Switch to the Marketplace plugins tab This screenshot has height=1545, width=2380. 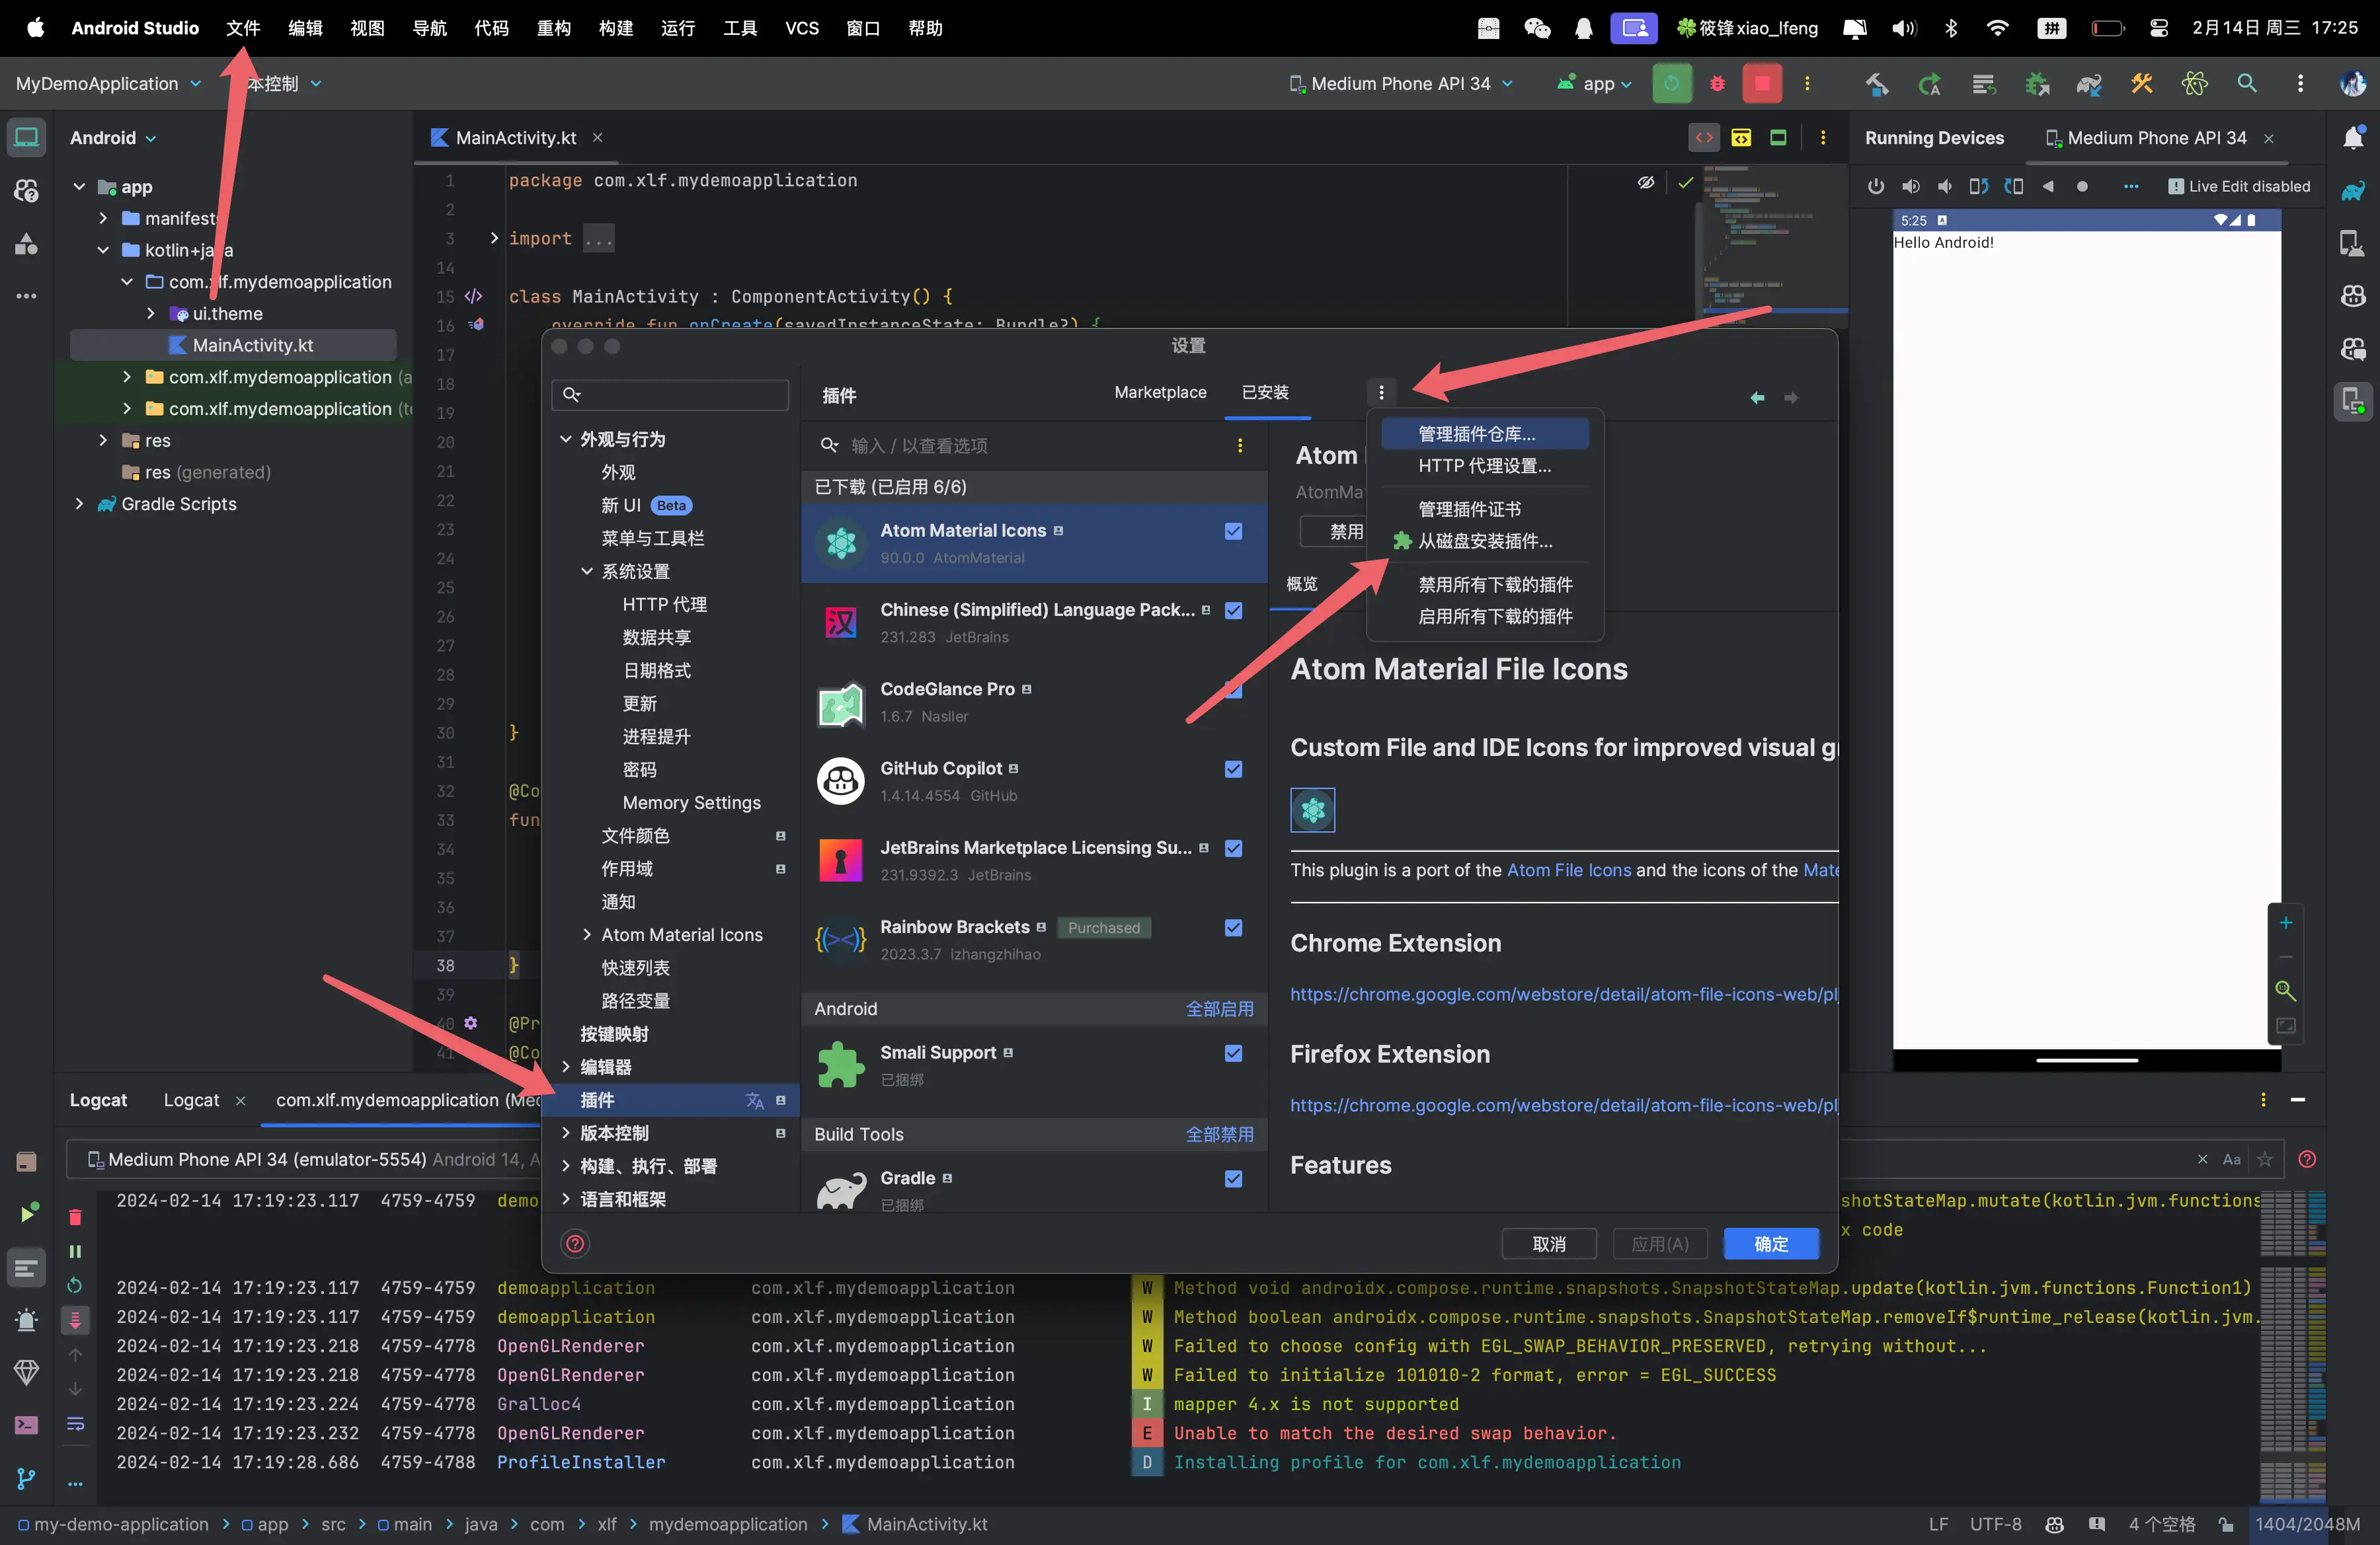[1160, 393]
